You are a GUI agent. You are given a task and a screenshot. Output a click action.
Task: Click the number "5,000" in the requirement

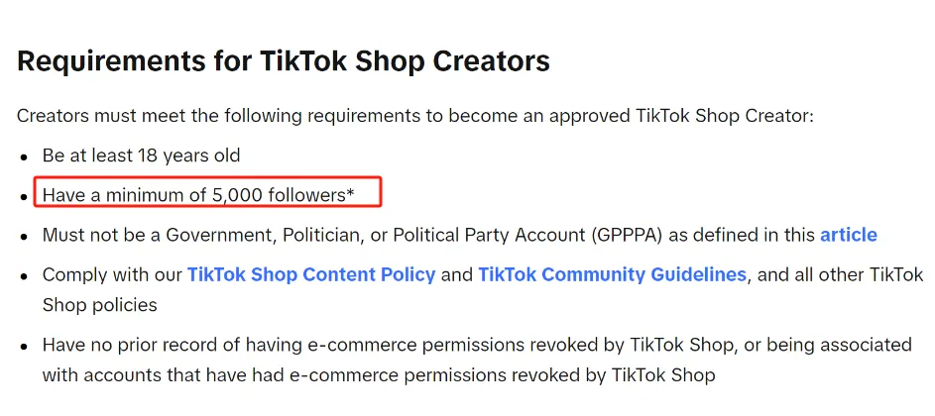(237, 195)
